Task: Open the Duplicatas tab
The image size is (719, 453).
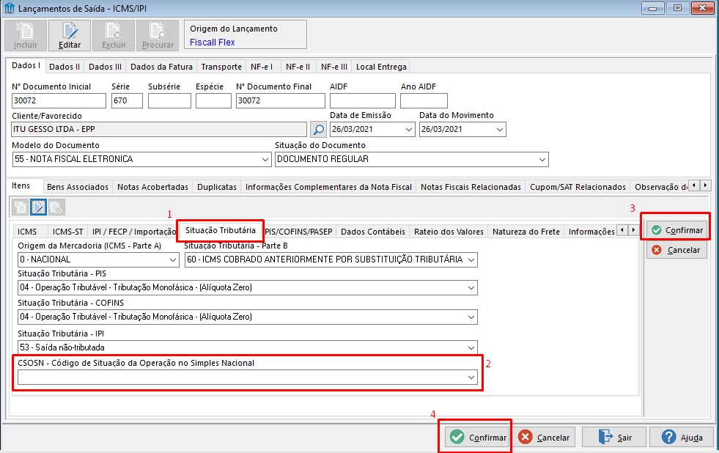Action: point(217,187)
